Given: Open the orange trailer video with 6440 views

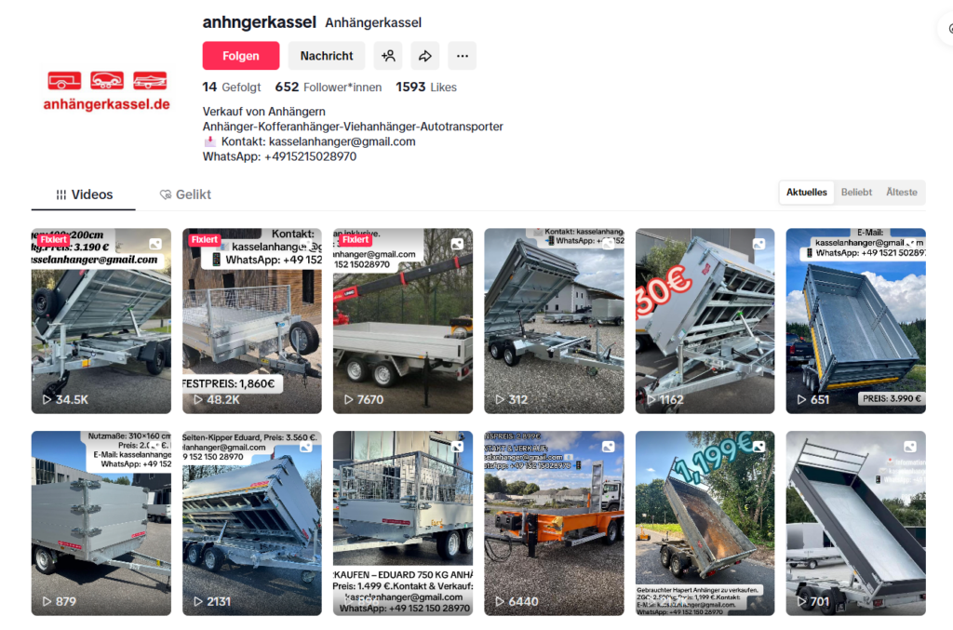Looking at the screenshot, I should [x=554, y=523].
